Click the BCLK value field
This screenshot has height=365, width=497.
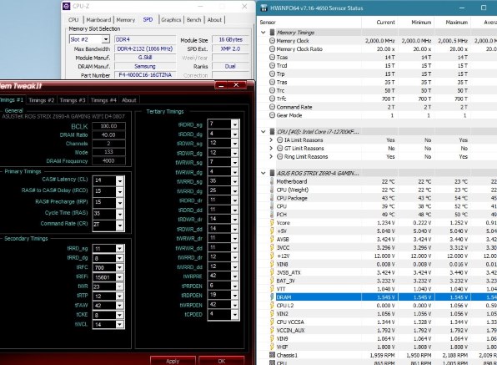(x=108, y=126)
